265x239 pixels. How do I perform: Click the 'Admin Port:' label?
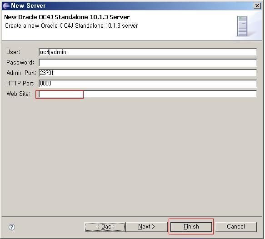[x=21, y=73]
